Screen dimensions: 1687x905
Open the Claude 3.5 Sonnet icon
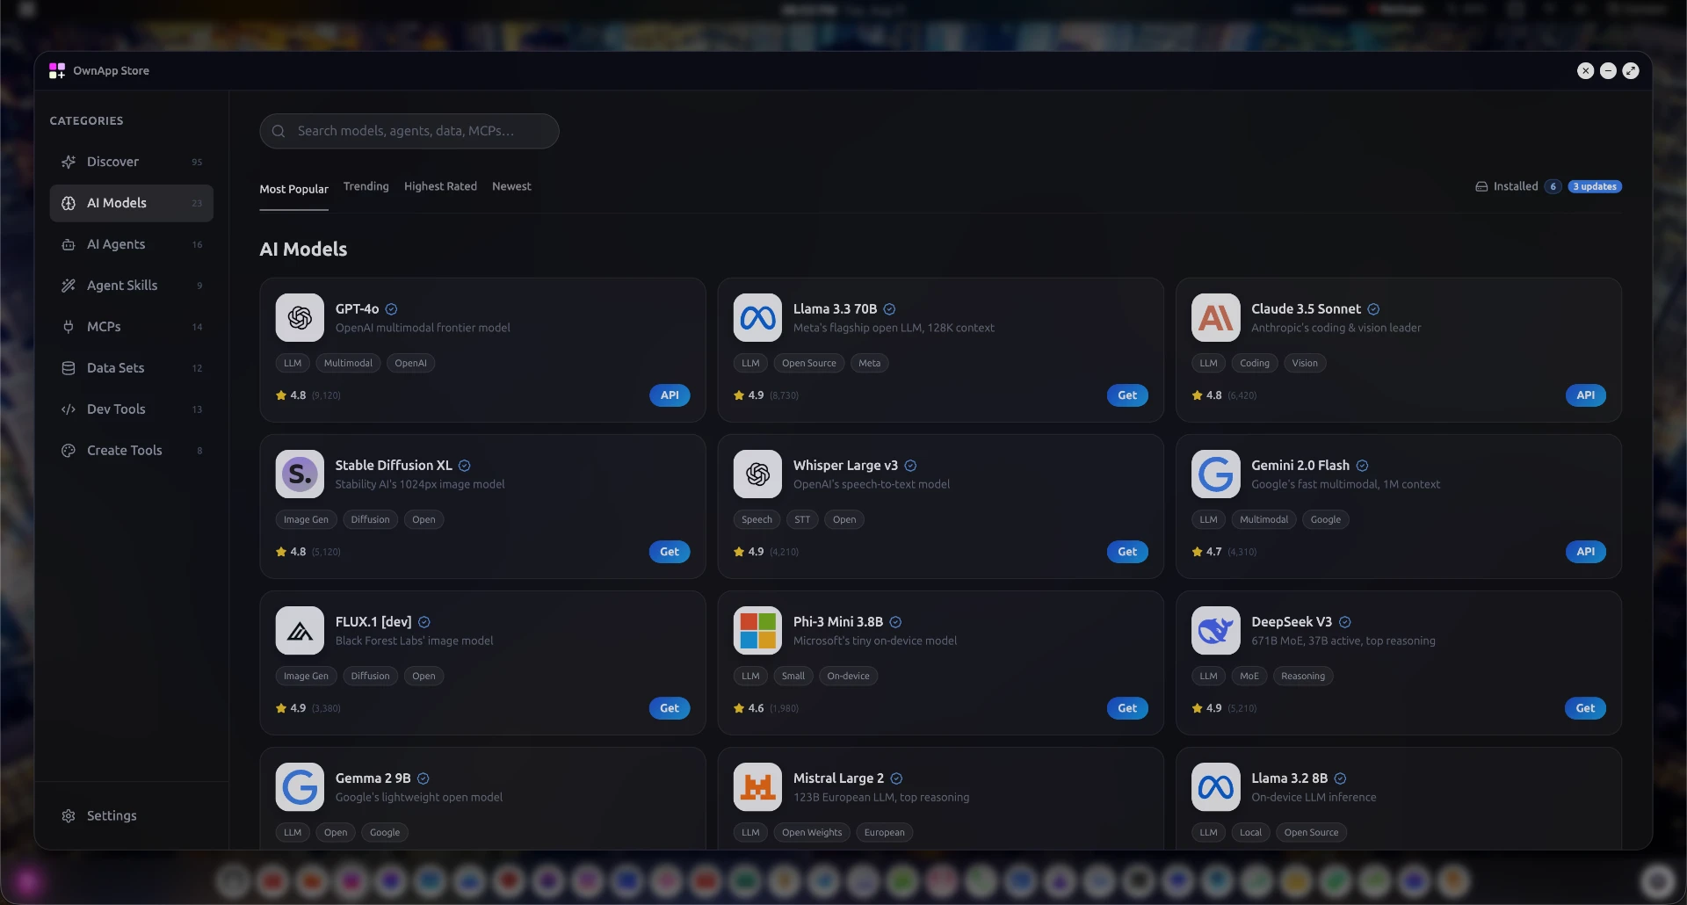pyautogui.click(x=1215, y=317)
